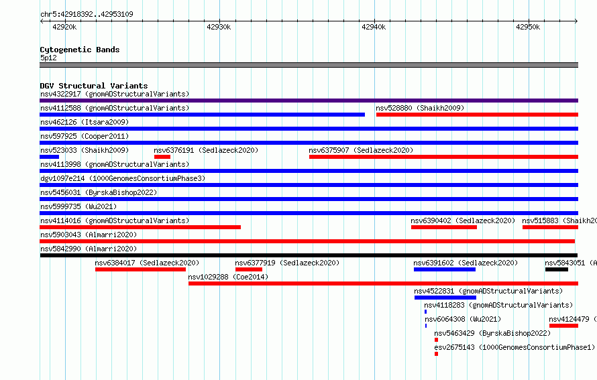Select the red nsv528880 variant bar
The image size is (597, 380).
pos(477,115)
